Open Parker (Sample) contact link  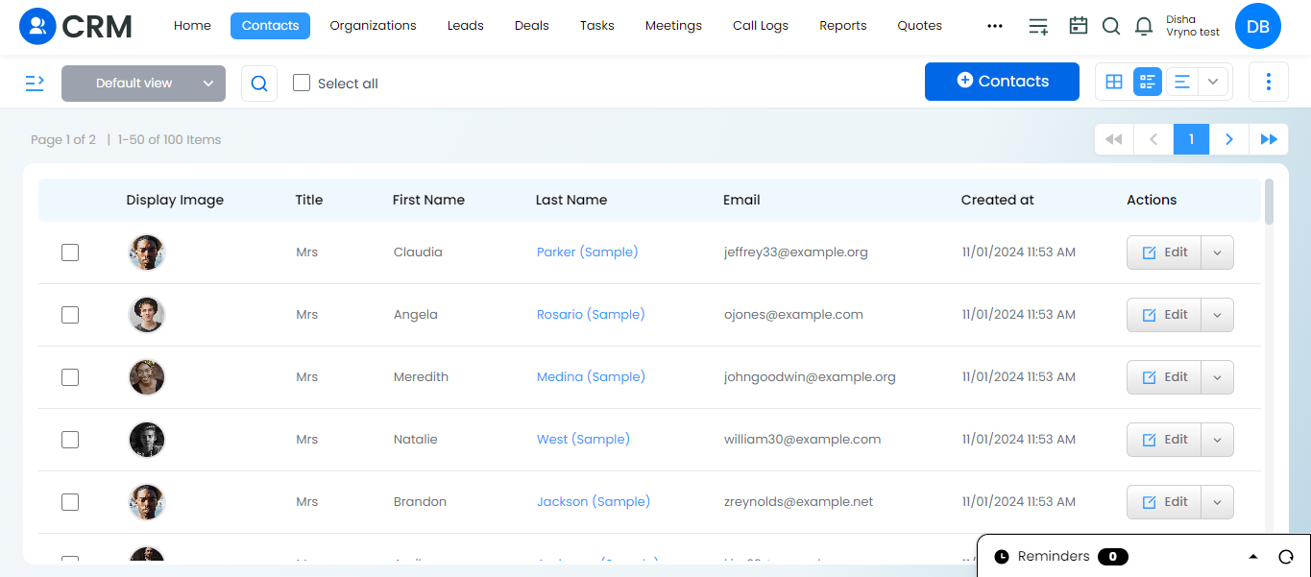(587, 252)
